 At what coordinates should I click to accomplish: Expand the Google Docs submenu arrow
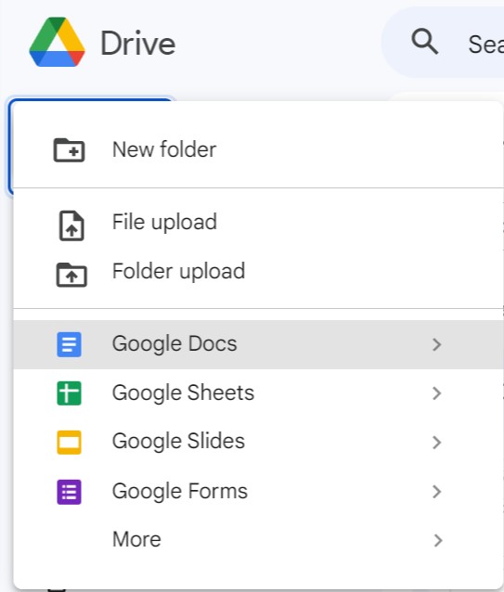pos(437,344)
